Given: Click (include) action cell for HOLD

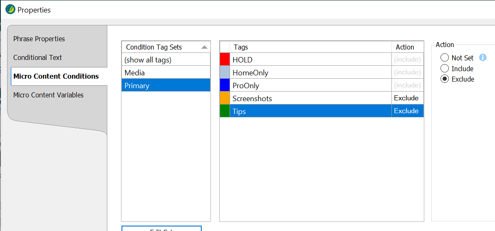Looking at the screenshot, I should click(408, 60).
